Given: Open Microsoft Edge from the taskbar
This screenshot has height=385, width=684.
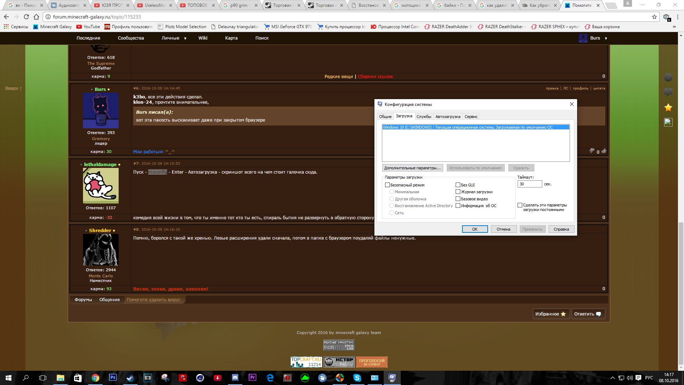Looking at the screenshot, I should coord(270,378).
